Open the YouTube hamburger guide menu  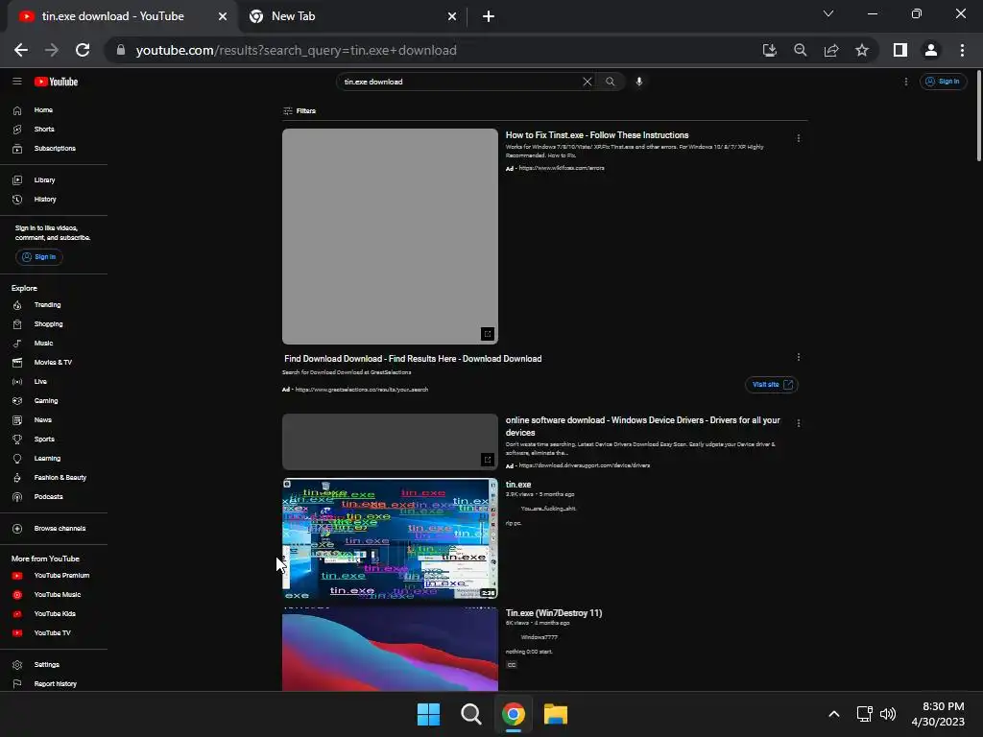click(x=17, y=82)
